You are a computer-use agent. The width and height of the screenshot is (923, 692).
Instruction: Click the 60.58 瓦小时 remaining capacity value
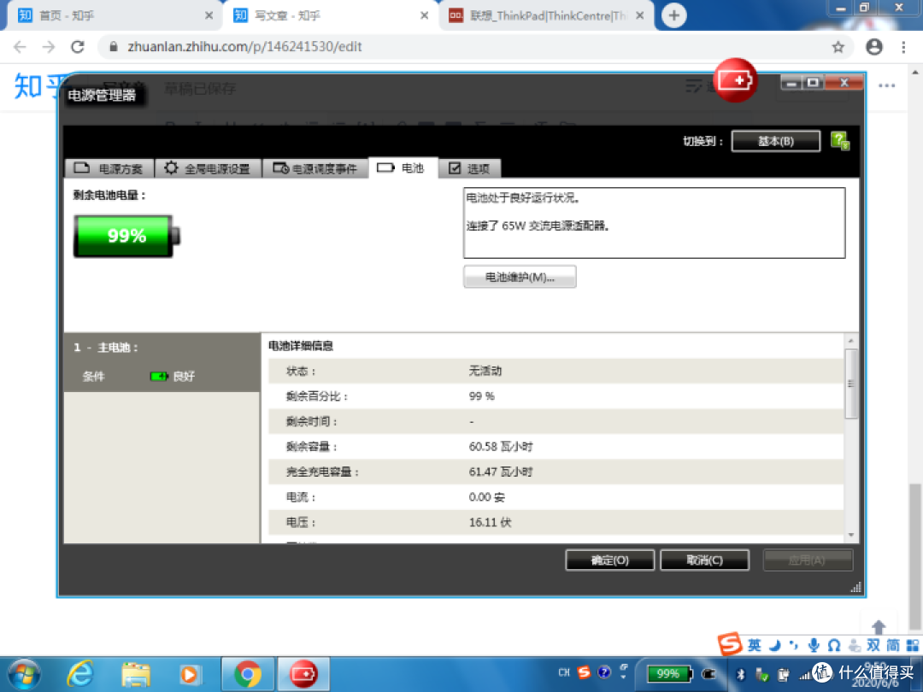click(x=500, y=447)
